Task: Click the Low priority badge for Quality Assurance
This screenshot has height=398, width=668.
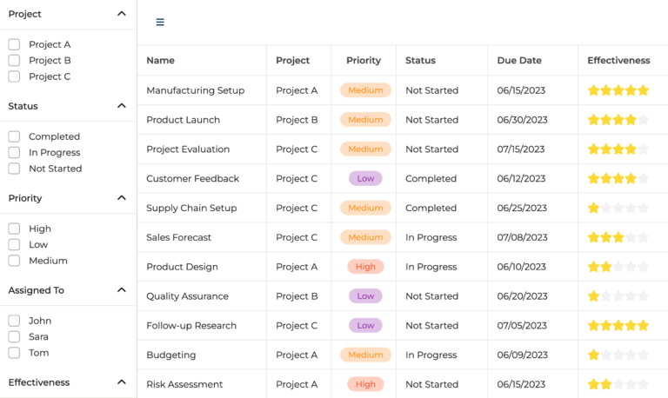Action: 365,296
